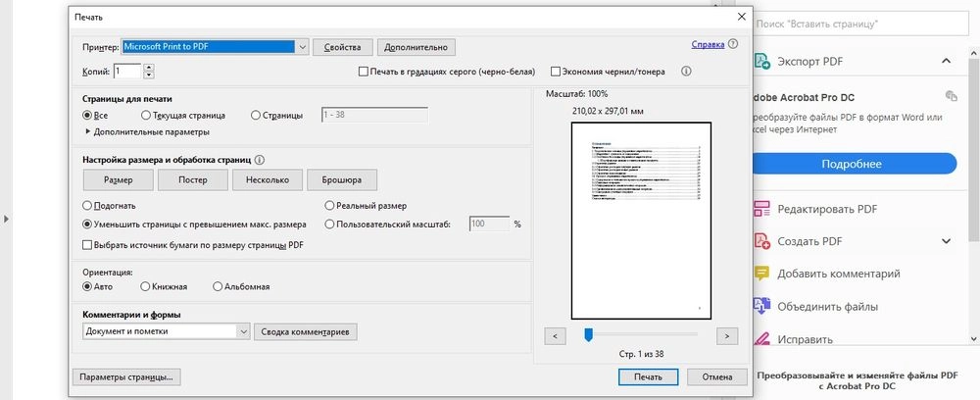
Task: Open Combine Files tool label
Action: [827, 307]
